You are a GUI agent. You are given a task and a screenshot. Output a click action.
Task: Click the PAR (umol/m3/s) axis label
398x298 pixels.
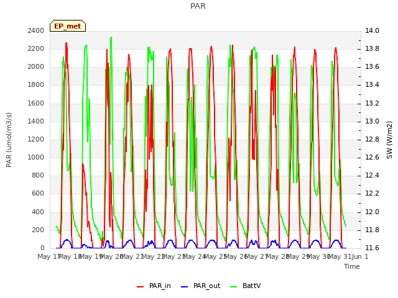pyautogui.click(x=9, y=140)
